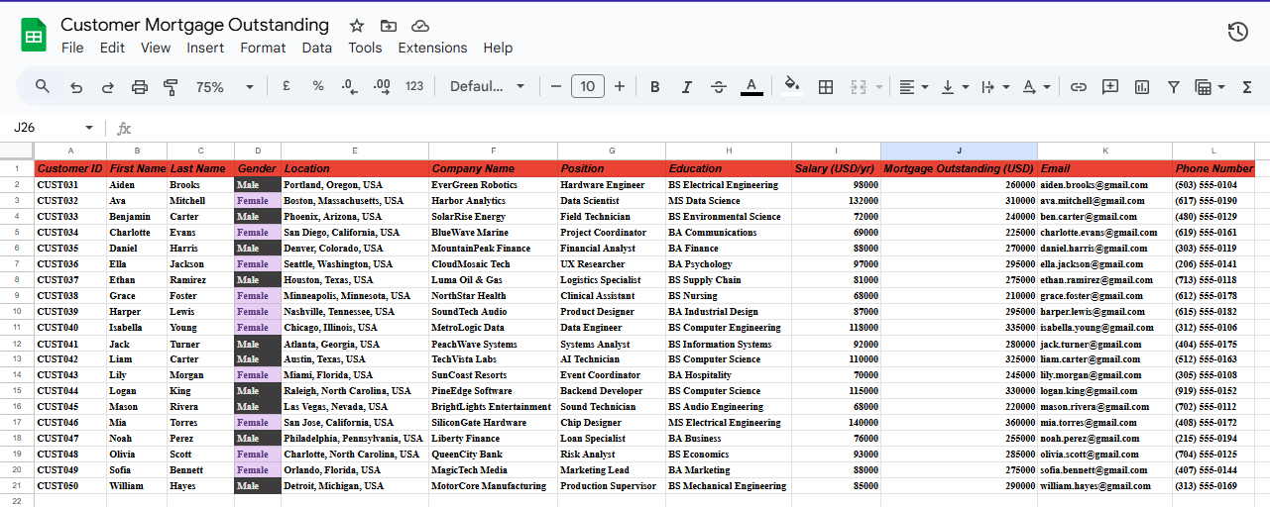Open version history clock icon
Viewport: 1270px width, 507px height.
pyautogui.click(x=1237, y=32)
